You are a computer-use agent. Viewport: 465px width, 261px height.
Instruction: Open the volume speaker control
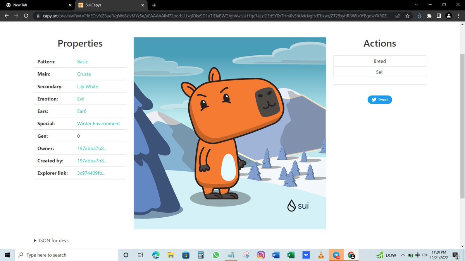tap(425, 255)
